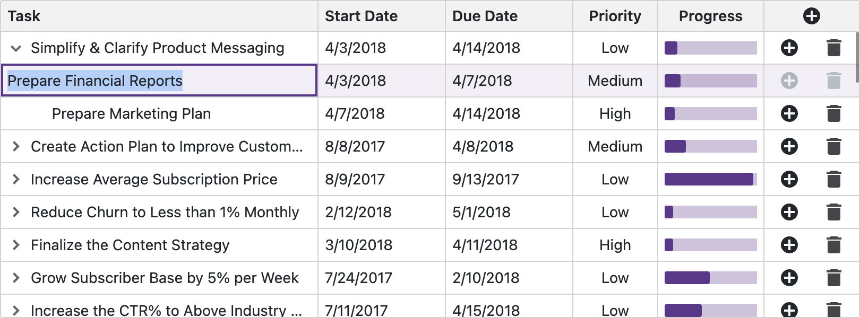This screenshot has height=318, width=860.
Task: Expand the Increase Average Subscription Price task
Action: tap(16, 179)
